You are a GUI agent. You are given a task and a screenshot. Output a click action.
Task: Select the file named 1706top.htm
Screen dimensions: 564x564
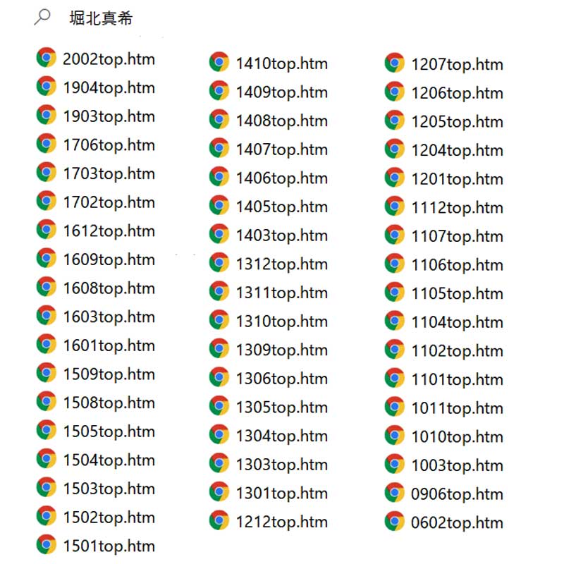[109, 145]
